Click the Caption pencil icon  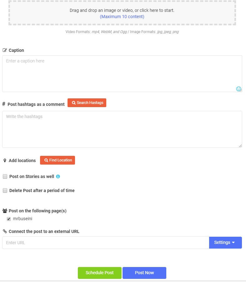5,50
